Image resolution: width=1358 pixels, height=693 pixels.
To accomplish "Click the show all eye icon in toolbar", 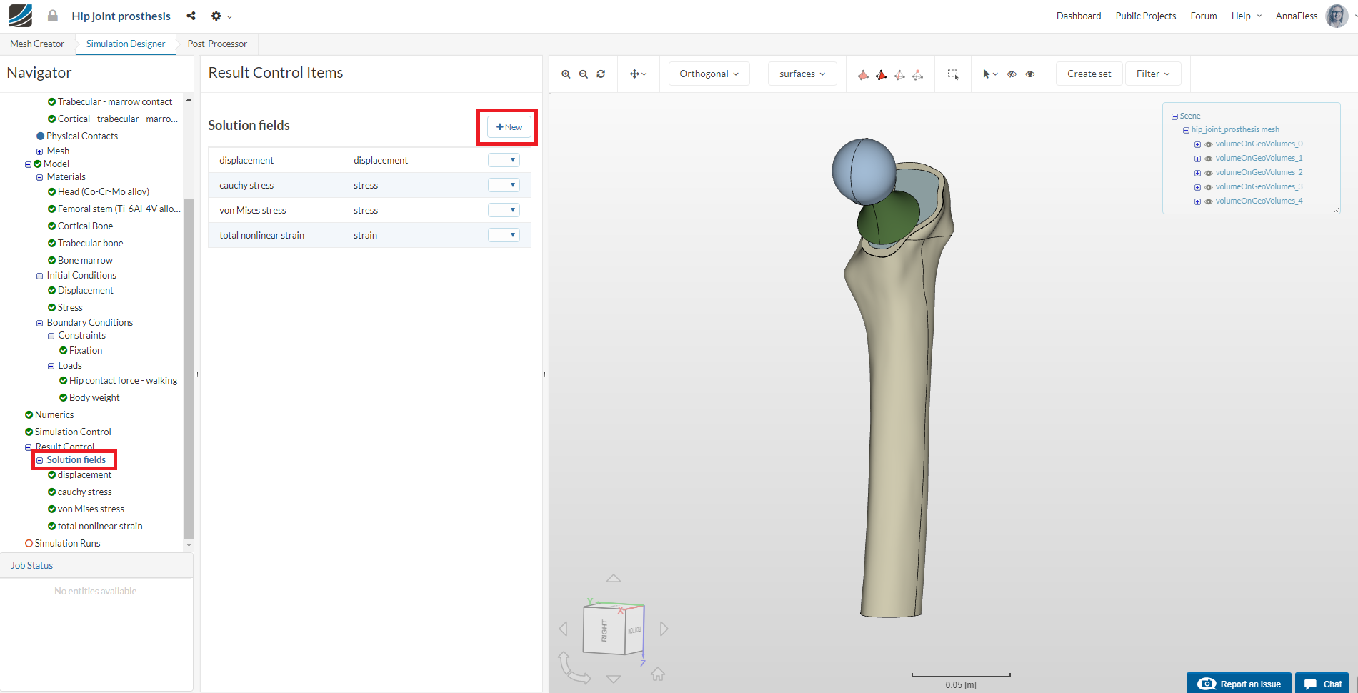I will pyautogui.click(x=1029, y=74).
